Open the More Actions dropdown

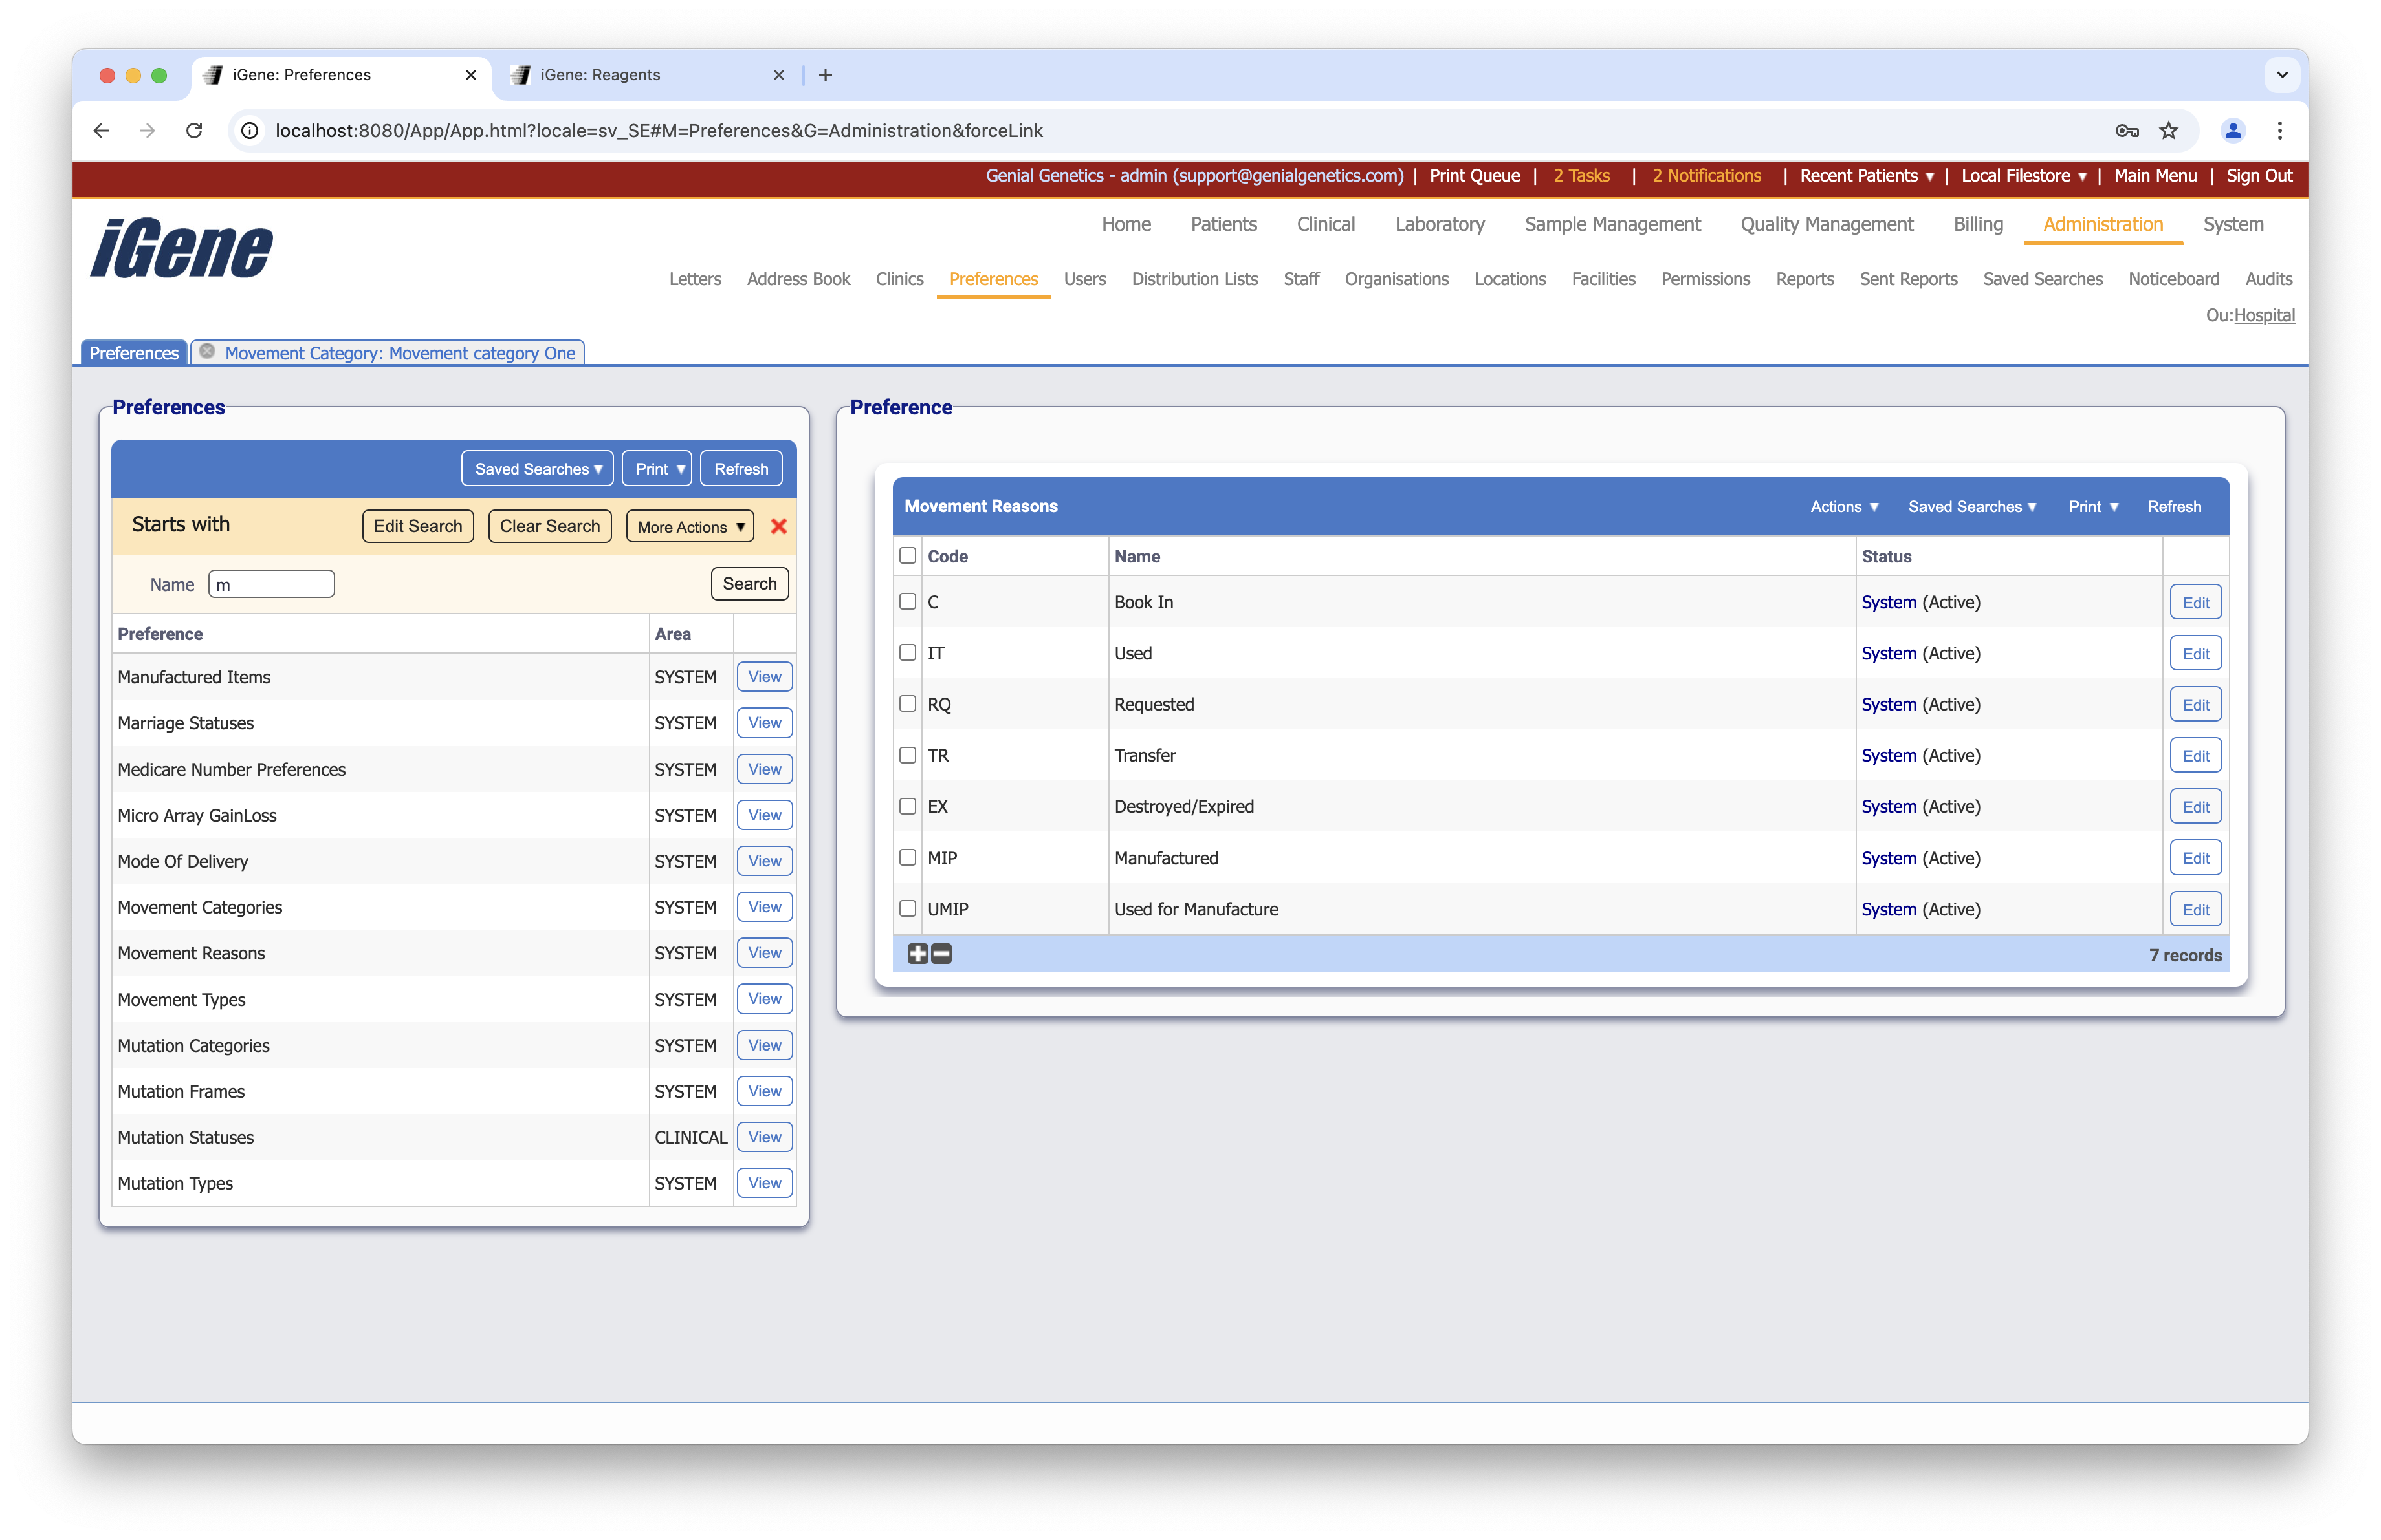click(690, 527)
